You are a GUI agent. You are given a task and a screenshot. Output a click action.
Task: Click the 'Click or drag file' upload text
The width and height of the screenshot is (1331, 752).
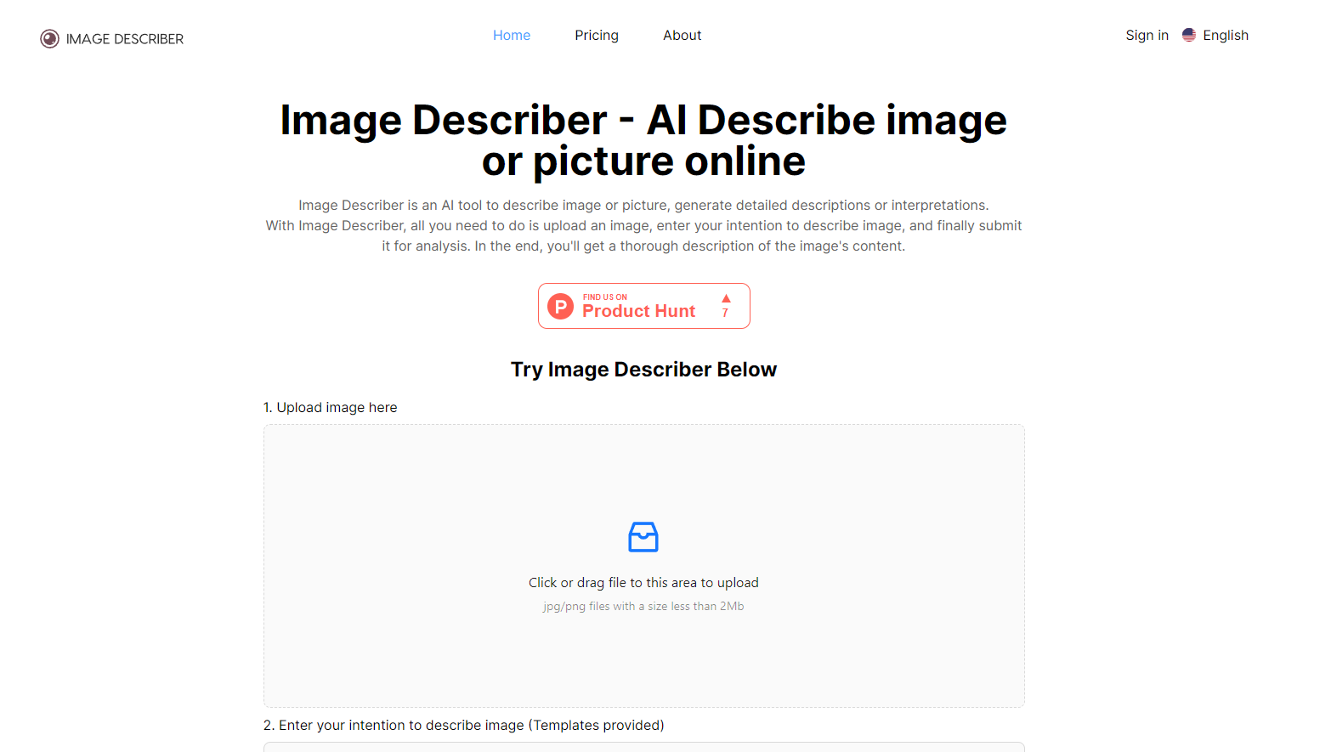click(x=643, y=583)
